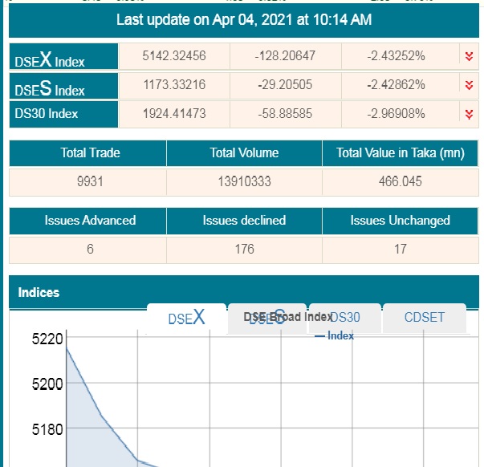Click the red down-arrow icon in DS30 row
The width and height of the screenshot is (484, 467).
[x=469, y=114]
